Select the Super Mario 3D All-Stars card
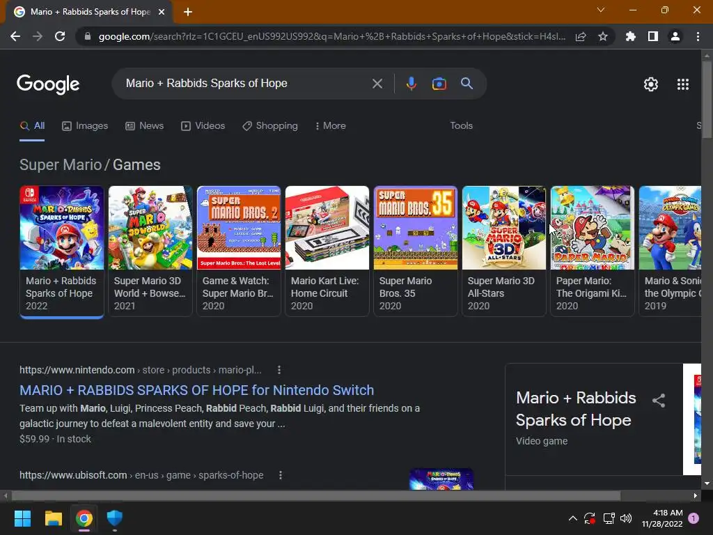 pos(504,251)
